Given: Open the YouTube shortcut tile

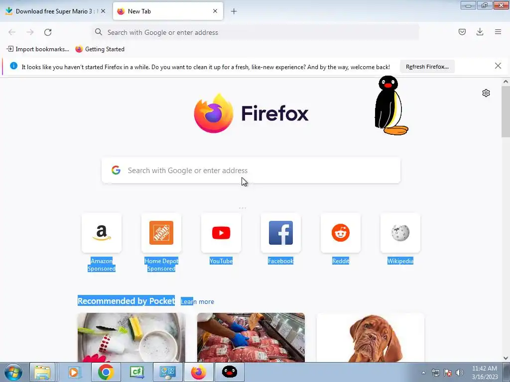Looking at the screenshot, I should click(221, 233).
